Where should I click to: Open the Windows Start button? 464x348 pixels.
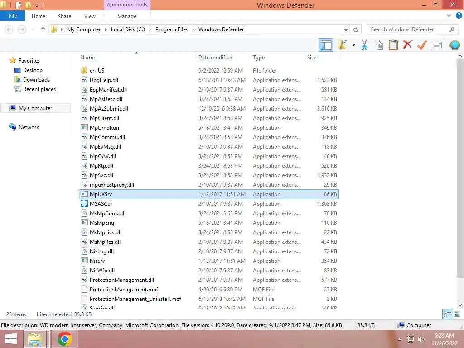point(11,339)
